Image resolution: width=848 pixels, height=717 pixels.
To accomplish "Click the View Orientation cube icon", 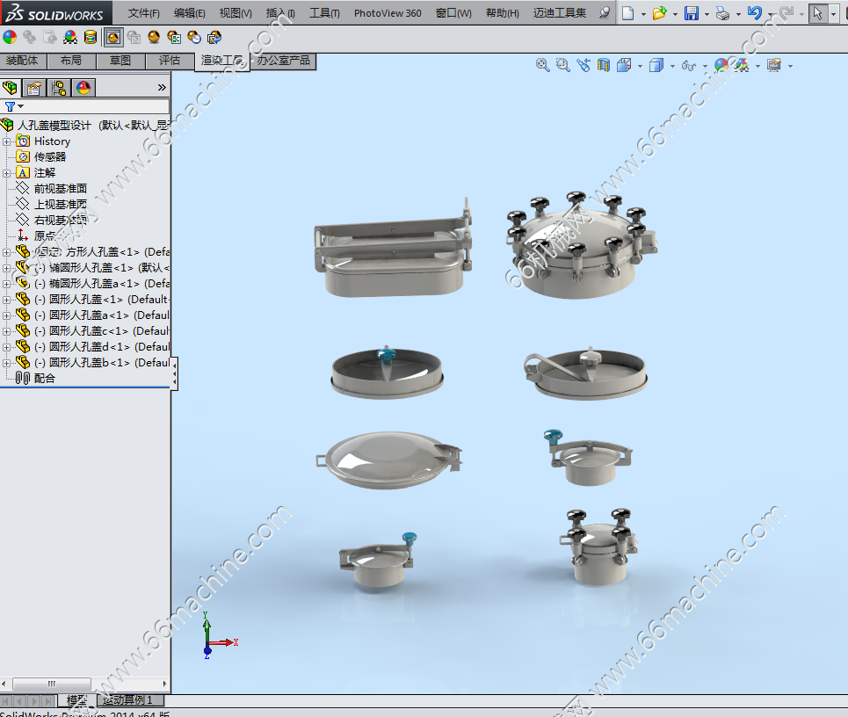I will pyautogui.click(x=624, y=65).
